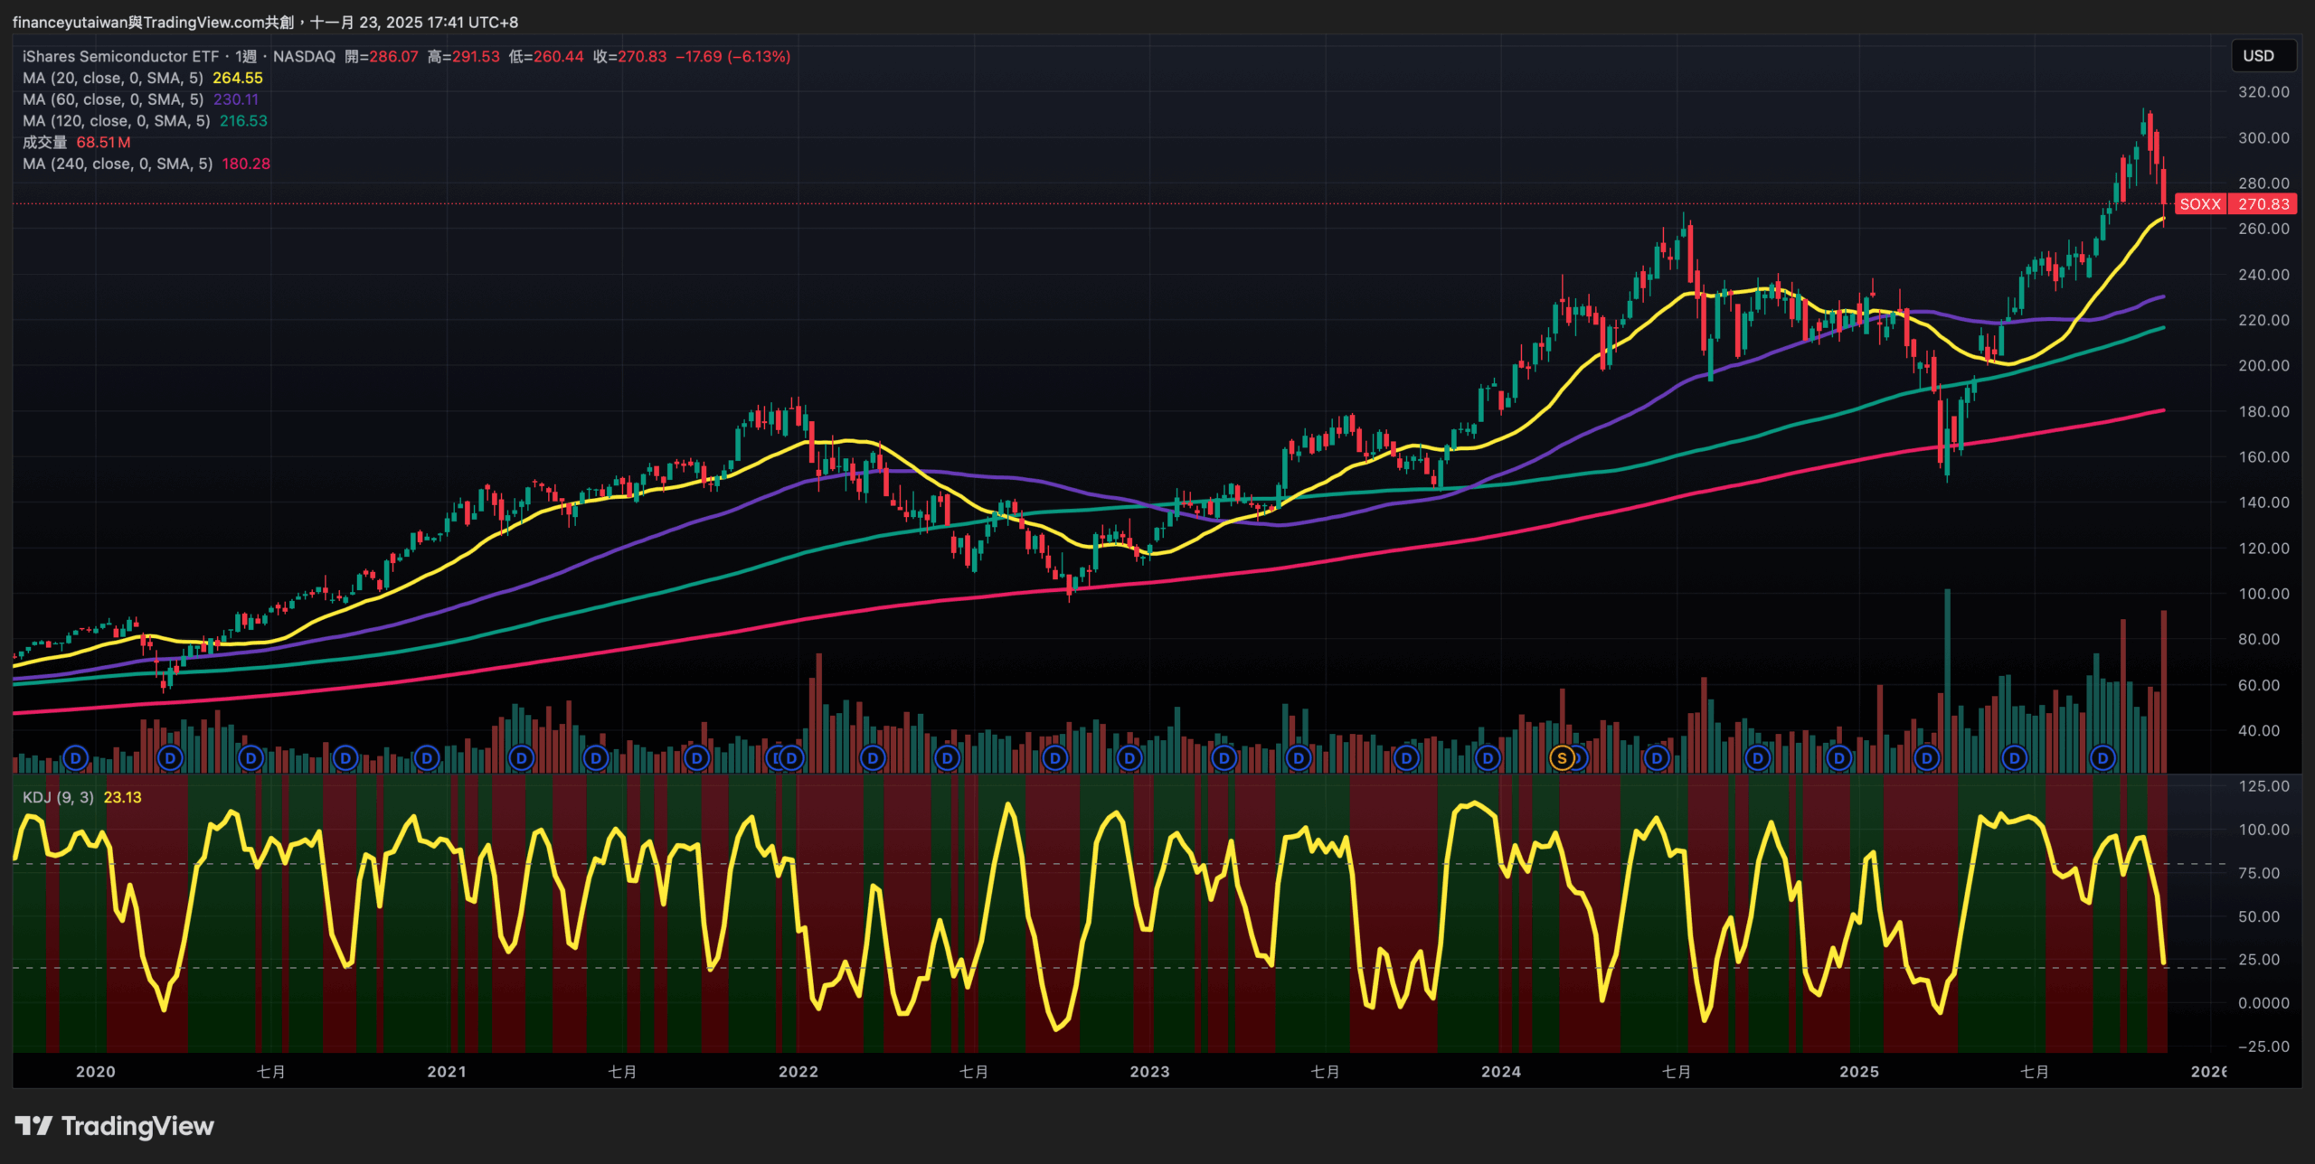The image size is (2315, 1164).
Task: Click the second-to-last dividend D marker
Action: point(2014,758)
